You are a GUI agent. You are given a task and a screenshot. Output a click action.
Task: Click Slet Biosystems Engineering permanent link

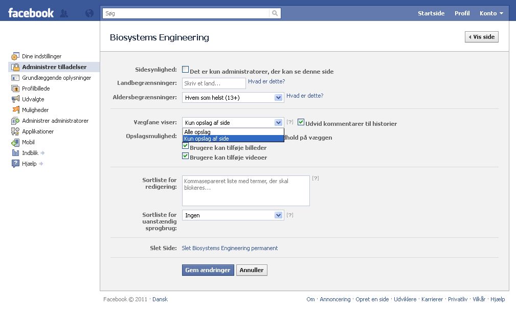[x=230, y=248]
